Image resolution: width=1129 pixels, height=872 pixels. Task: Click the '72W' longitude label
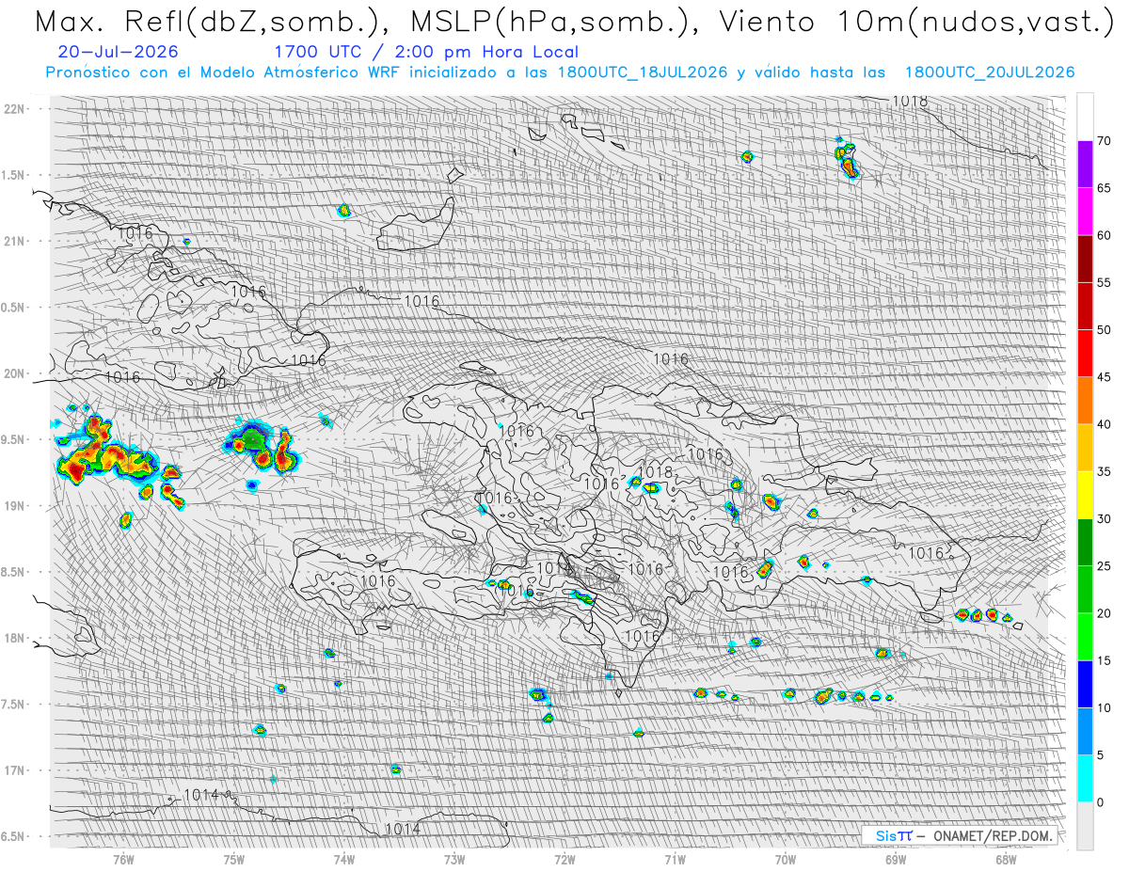tap(564, 859)
